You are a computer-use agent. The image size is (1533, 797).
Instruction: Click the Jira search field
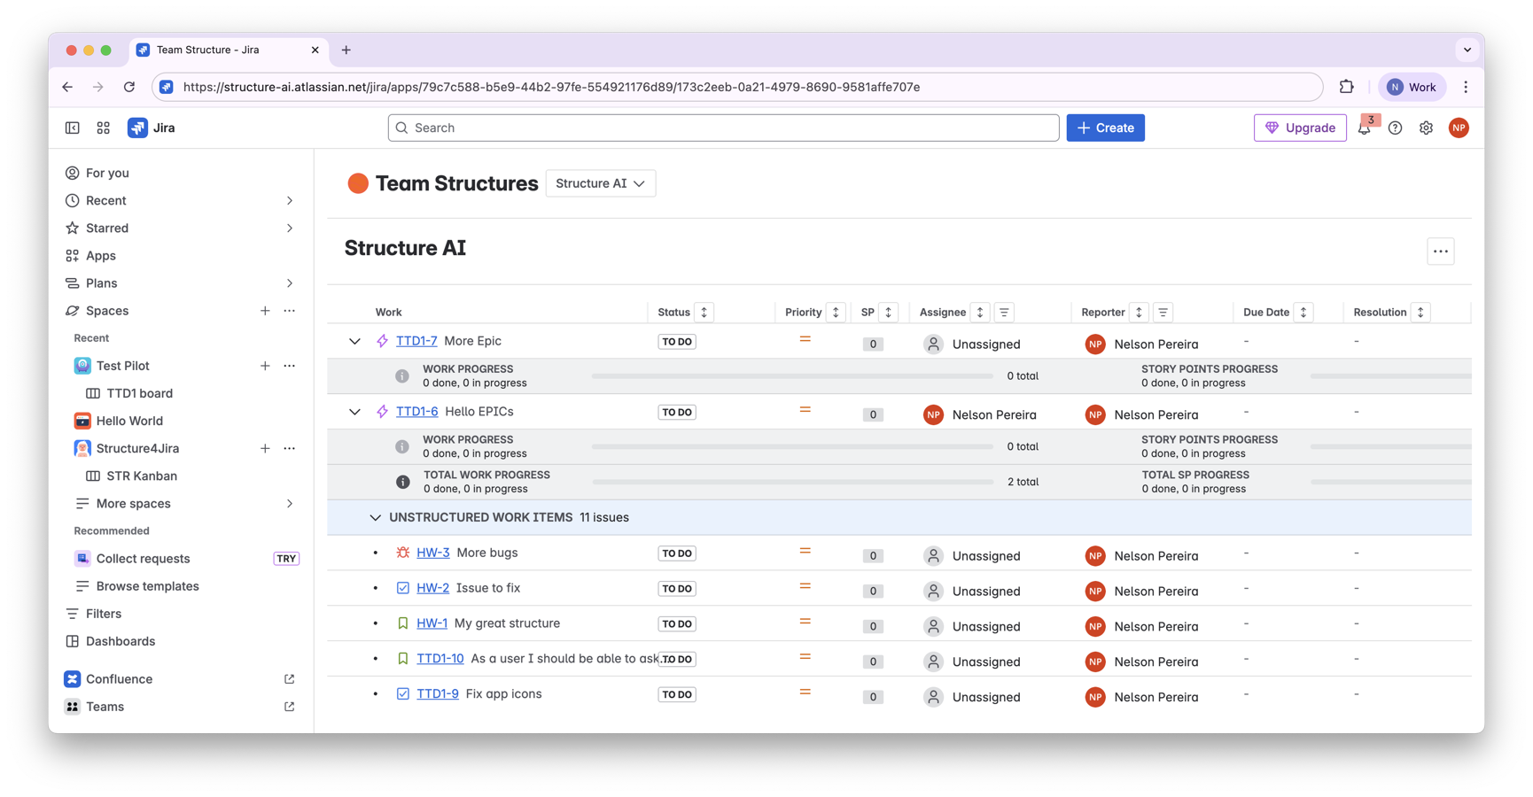[723, 128]
